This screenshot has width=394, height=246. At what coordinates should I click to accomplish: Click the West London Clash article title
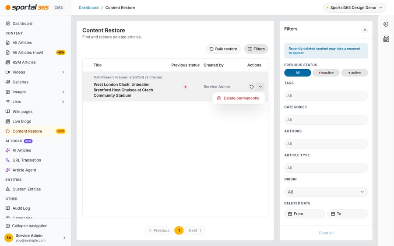(x=123, y=90)
